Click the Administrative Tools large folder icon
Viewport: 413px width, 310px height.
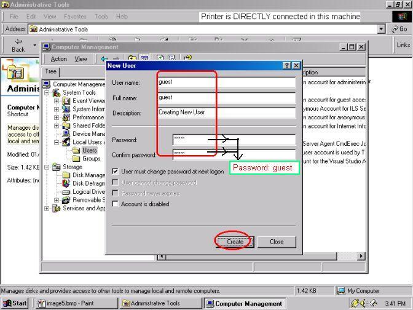[x=17, y=71]
